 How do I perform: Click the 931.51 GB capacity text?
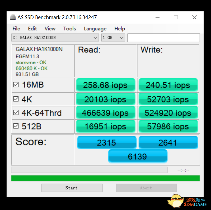[27, 74]
